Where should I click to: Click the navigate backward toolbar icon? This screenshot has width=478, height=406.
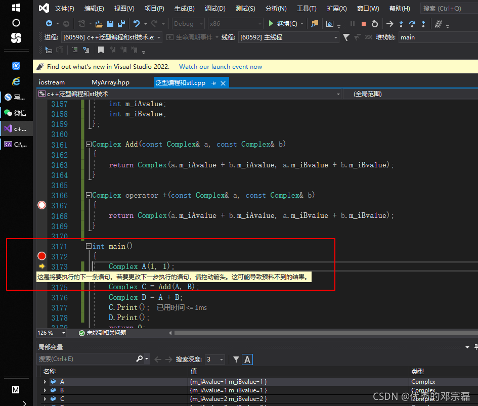tap(49, 23)
